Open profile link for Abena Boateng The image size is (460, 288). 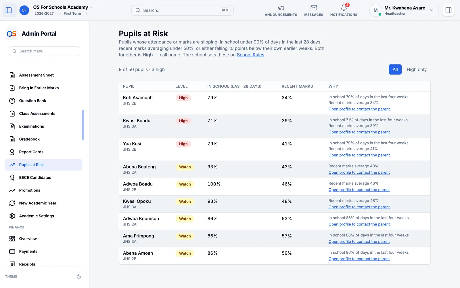click(359, 173)
